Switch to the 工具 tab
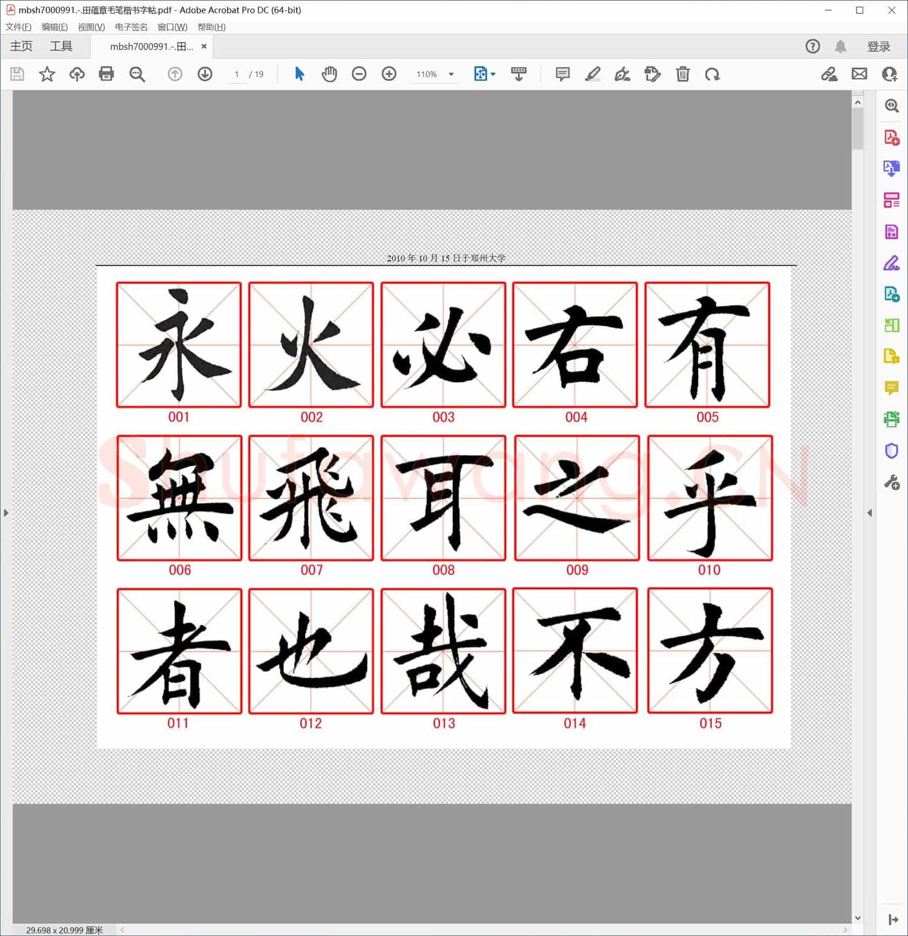 (x=61, y=46)
